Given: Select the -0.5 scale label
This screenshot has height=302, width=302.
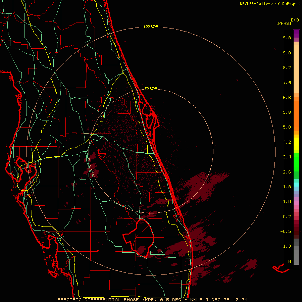Looking at the screenshot, I should point(286,232).
